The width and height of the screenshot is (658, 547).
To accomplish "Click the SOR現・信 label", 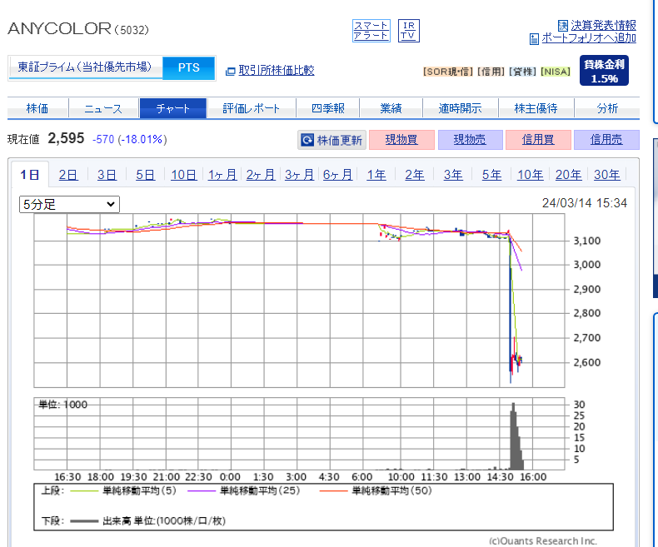I will (x=448, y=72).
